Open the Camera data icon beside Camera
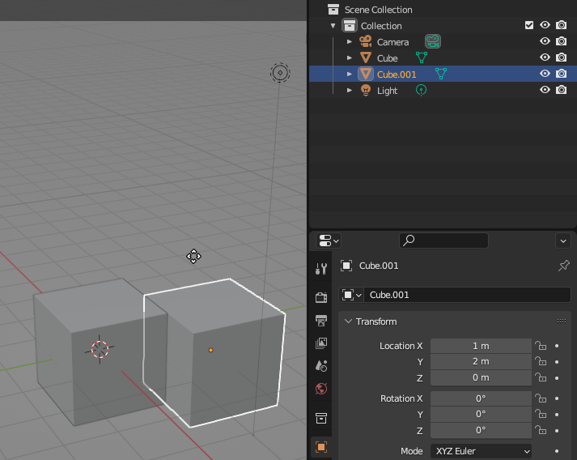577x460 pixels. [433, 41]
